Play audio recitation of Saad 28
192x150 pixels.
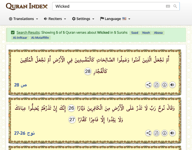tap(172, 85)
